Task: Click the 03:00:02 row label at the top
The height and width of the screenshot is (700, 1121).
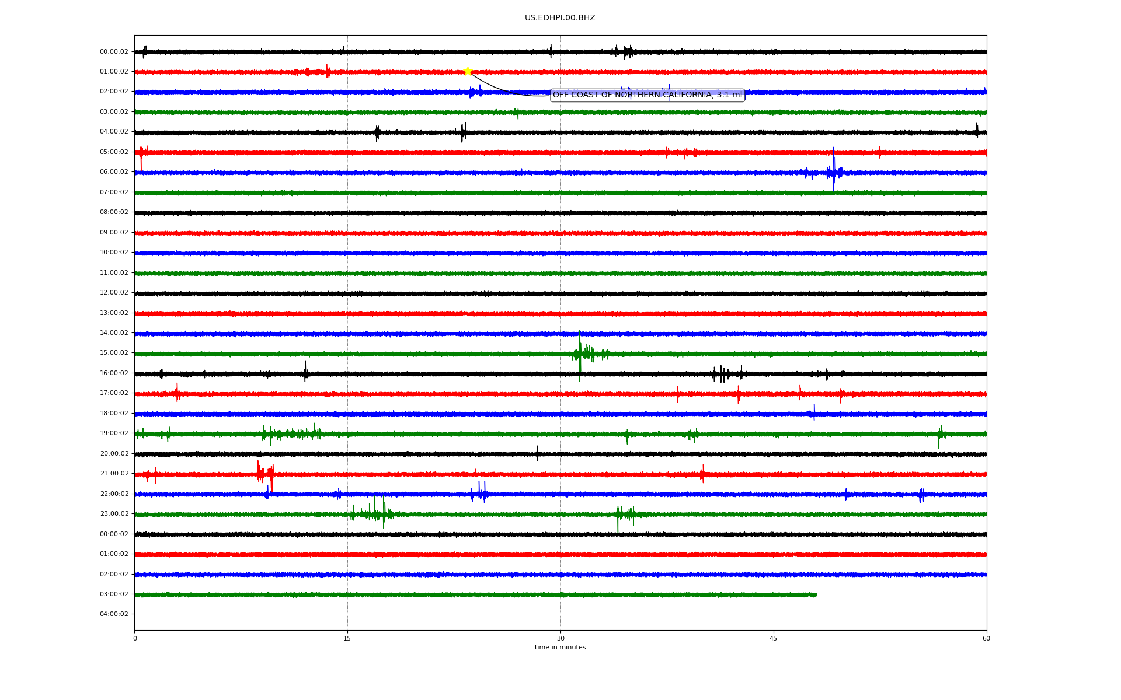Action: coord(114,111)
